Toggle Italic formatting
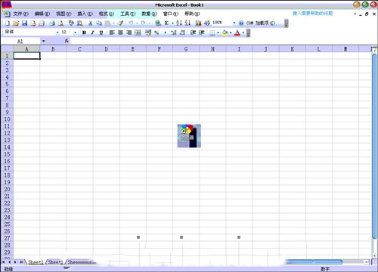Viewport: 378px width, 272px height. coord(92,32)
